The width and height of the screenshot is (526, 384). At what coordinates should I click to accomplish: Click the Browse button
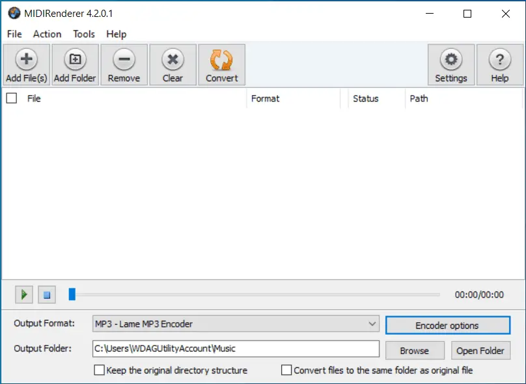pyautogui.click(x=415, y=350)
